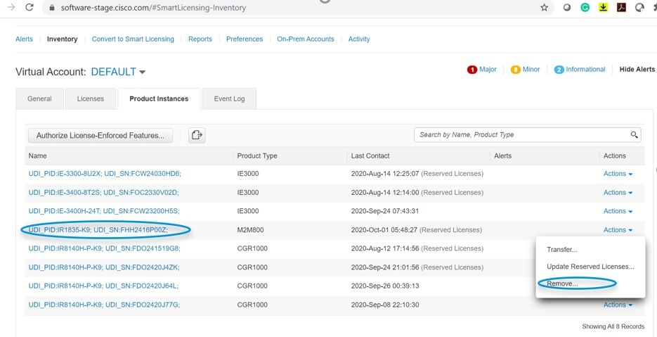Open the Grammarly extension icon
Image resolution: width=657 pixels, height=337 pixels.
point(585,8)
